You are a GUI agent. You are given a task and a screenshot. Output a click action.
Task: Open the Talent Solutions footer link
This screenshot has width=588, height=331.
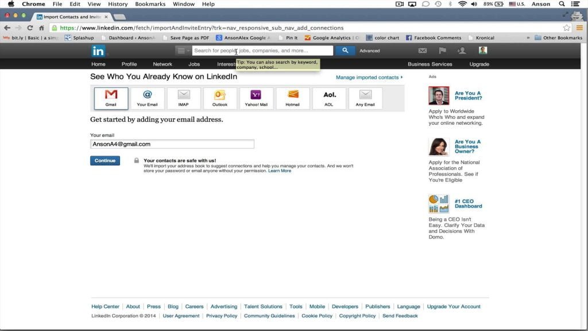(263, 307)
